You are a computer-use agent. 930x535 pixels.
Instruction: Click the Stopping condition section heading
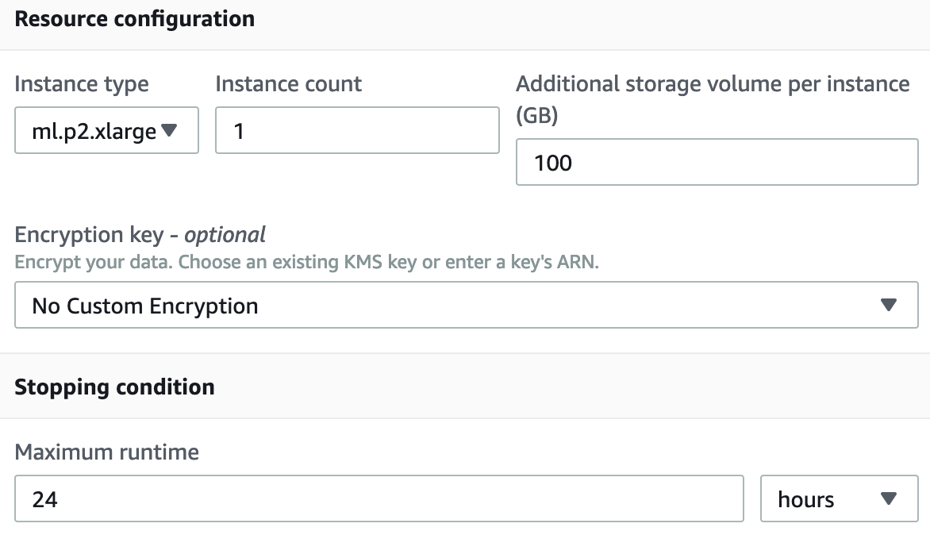[115, 387]
